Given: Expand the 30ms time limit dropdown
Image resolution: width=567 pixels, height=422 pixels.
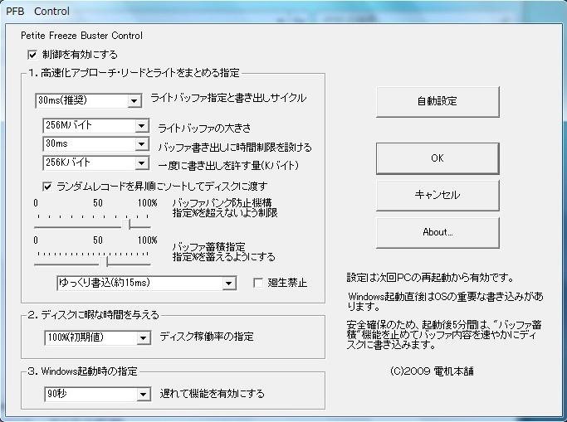Looking at the screenshot, I should (95, 144).
